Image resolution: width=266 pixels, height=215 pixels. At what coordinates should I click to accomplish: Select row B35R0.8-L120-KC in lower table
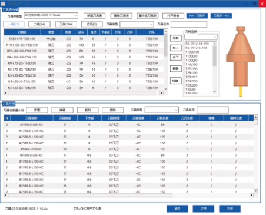(129, 186)
